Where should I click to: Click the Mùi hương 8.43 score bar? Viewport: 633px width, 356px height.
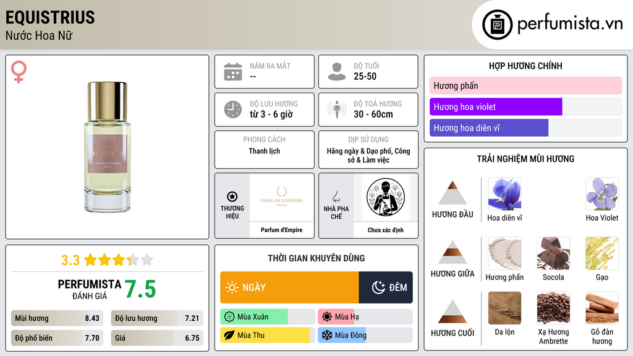point(57,318)
